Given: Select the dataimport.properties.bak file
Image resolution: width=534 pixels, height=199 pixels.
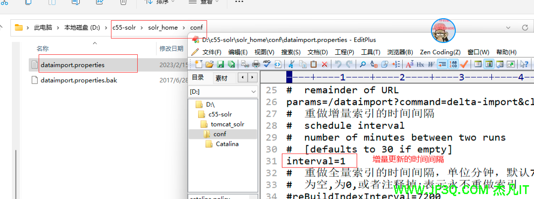Looking at the screenshot, I should [79, 80].
